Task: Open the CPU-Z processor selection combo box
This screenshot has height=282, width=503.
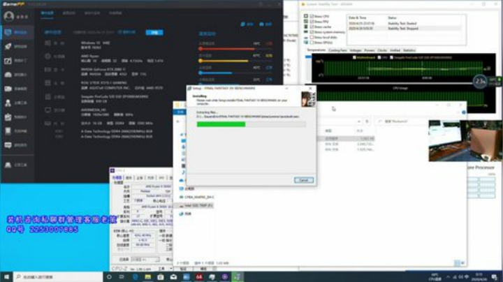Action: (145, 259)
